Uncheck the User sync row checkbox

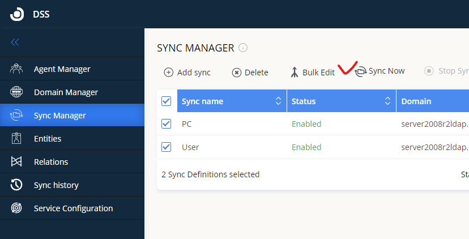click(167, 147)
